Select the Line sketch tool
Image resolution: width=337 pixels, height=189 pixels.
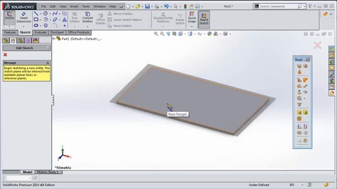[x=36, y=14]
